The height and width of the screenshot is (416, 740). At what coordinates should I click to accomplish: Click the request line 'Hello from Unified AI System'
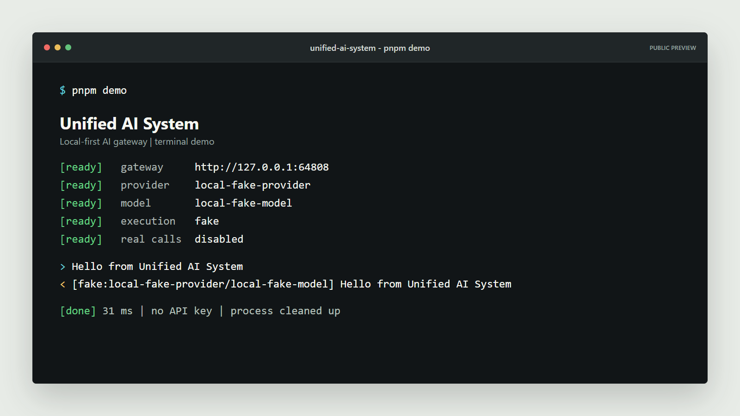click(157, 267)
